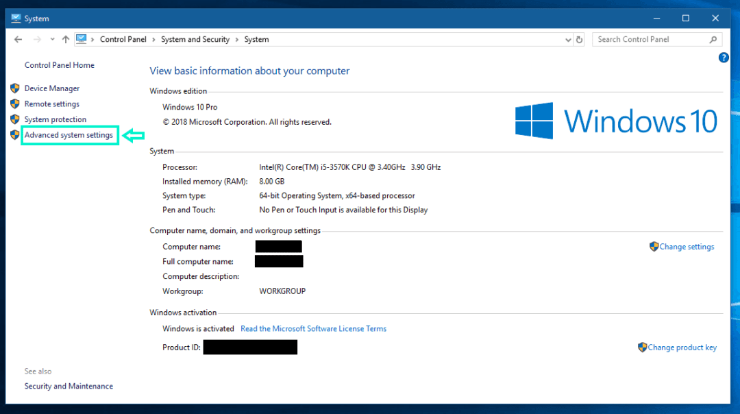Select Control Panel in the breadcrumb path
Screen dimensions: 740x414
(123, 39)
